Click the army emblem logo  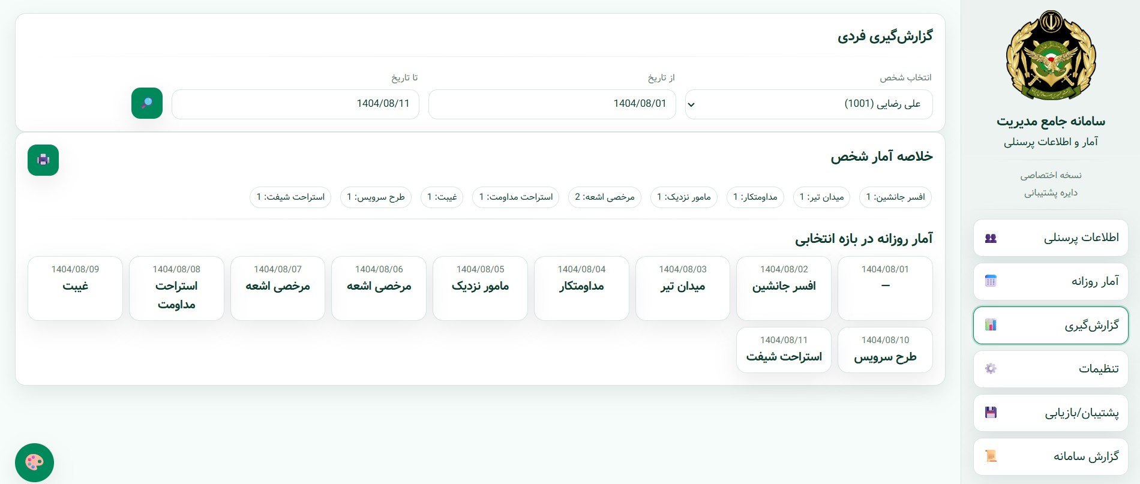(x=1051, y=55)
